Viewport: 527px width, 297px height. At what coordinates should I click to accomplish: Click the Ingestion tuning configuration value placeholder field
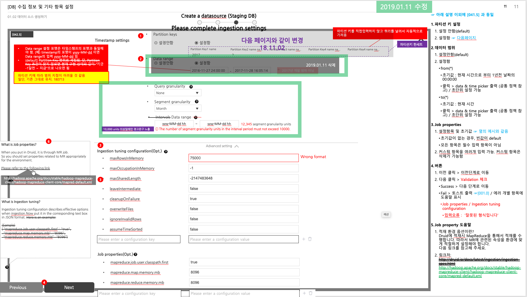[x=244, y=239]
